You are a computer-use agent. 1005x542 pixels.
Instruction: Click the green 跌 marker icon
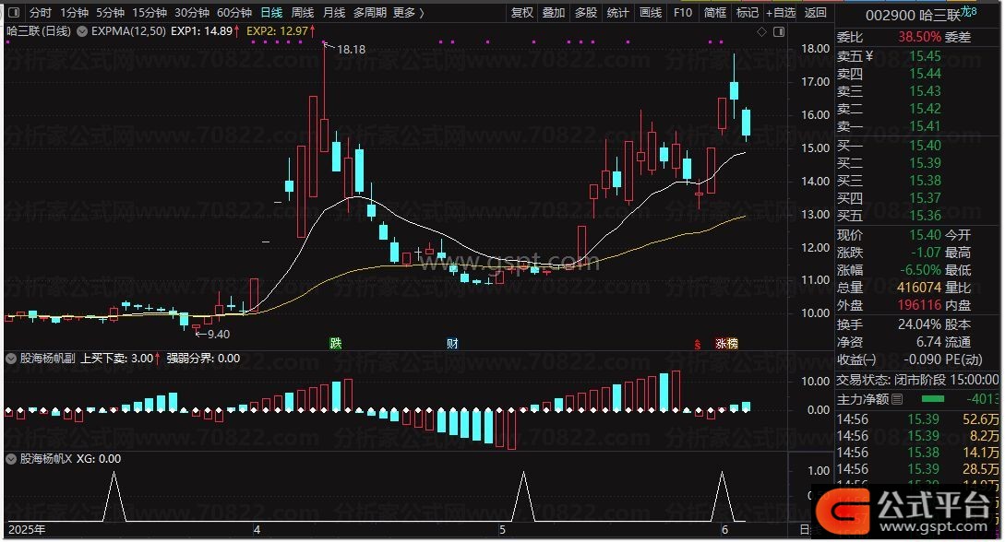coord(336,344)
